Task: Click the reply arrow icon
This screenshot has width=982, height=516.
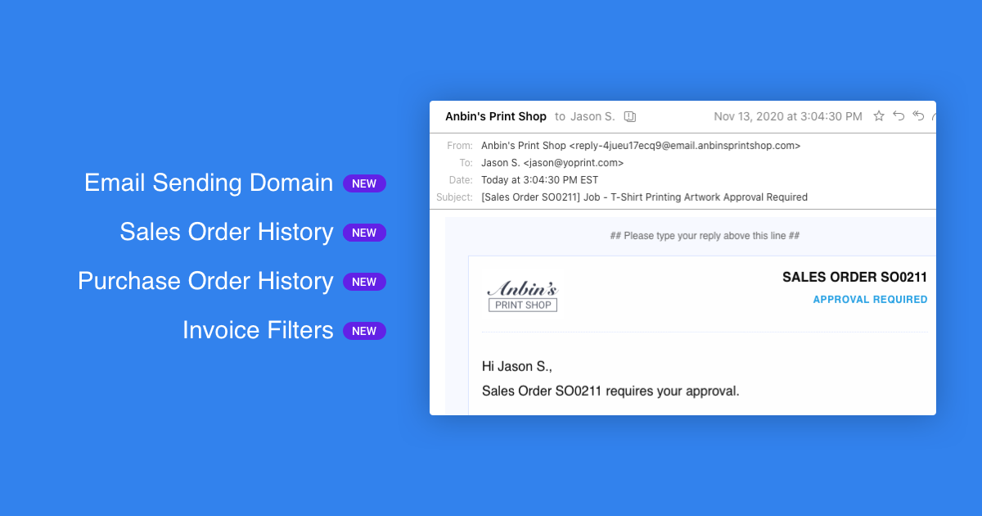Action: tap(899, 116)
